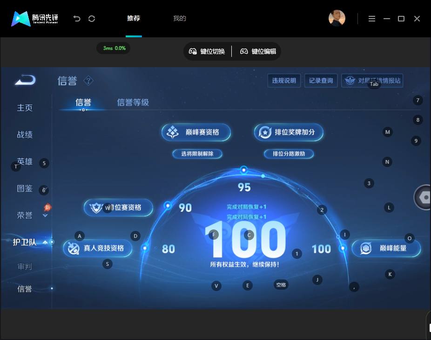Click the 90 score node on the arc

(x=168, y=205)
